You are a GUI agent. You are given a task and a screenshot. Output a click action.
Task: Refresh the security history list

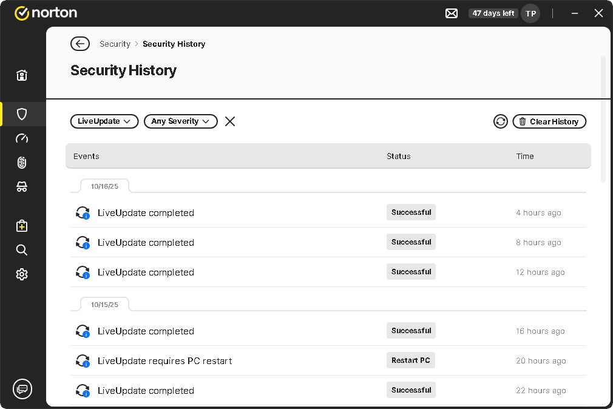[x=500, y=121]
